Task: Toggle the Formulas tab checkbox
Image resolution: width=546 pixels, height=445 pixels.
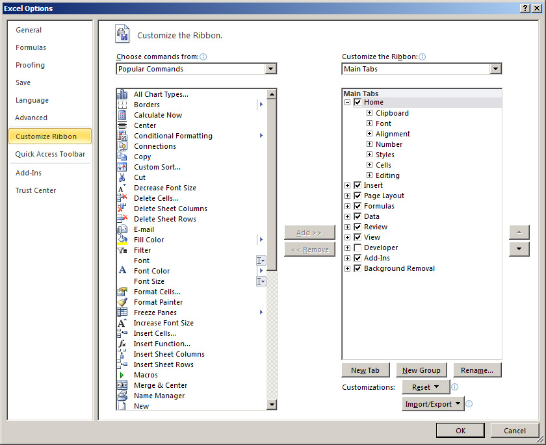Action: [x=357, y=206]
